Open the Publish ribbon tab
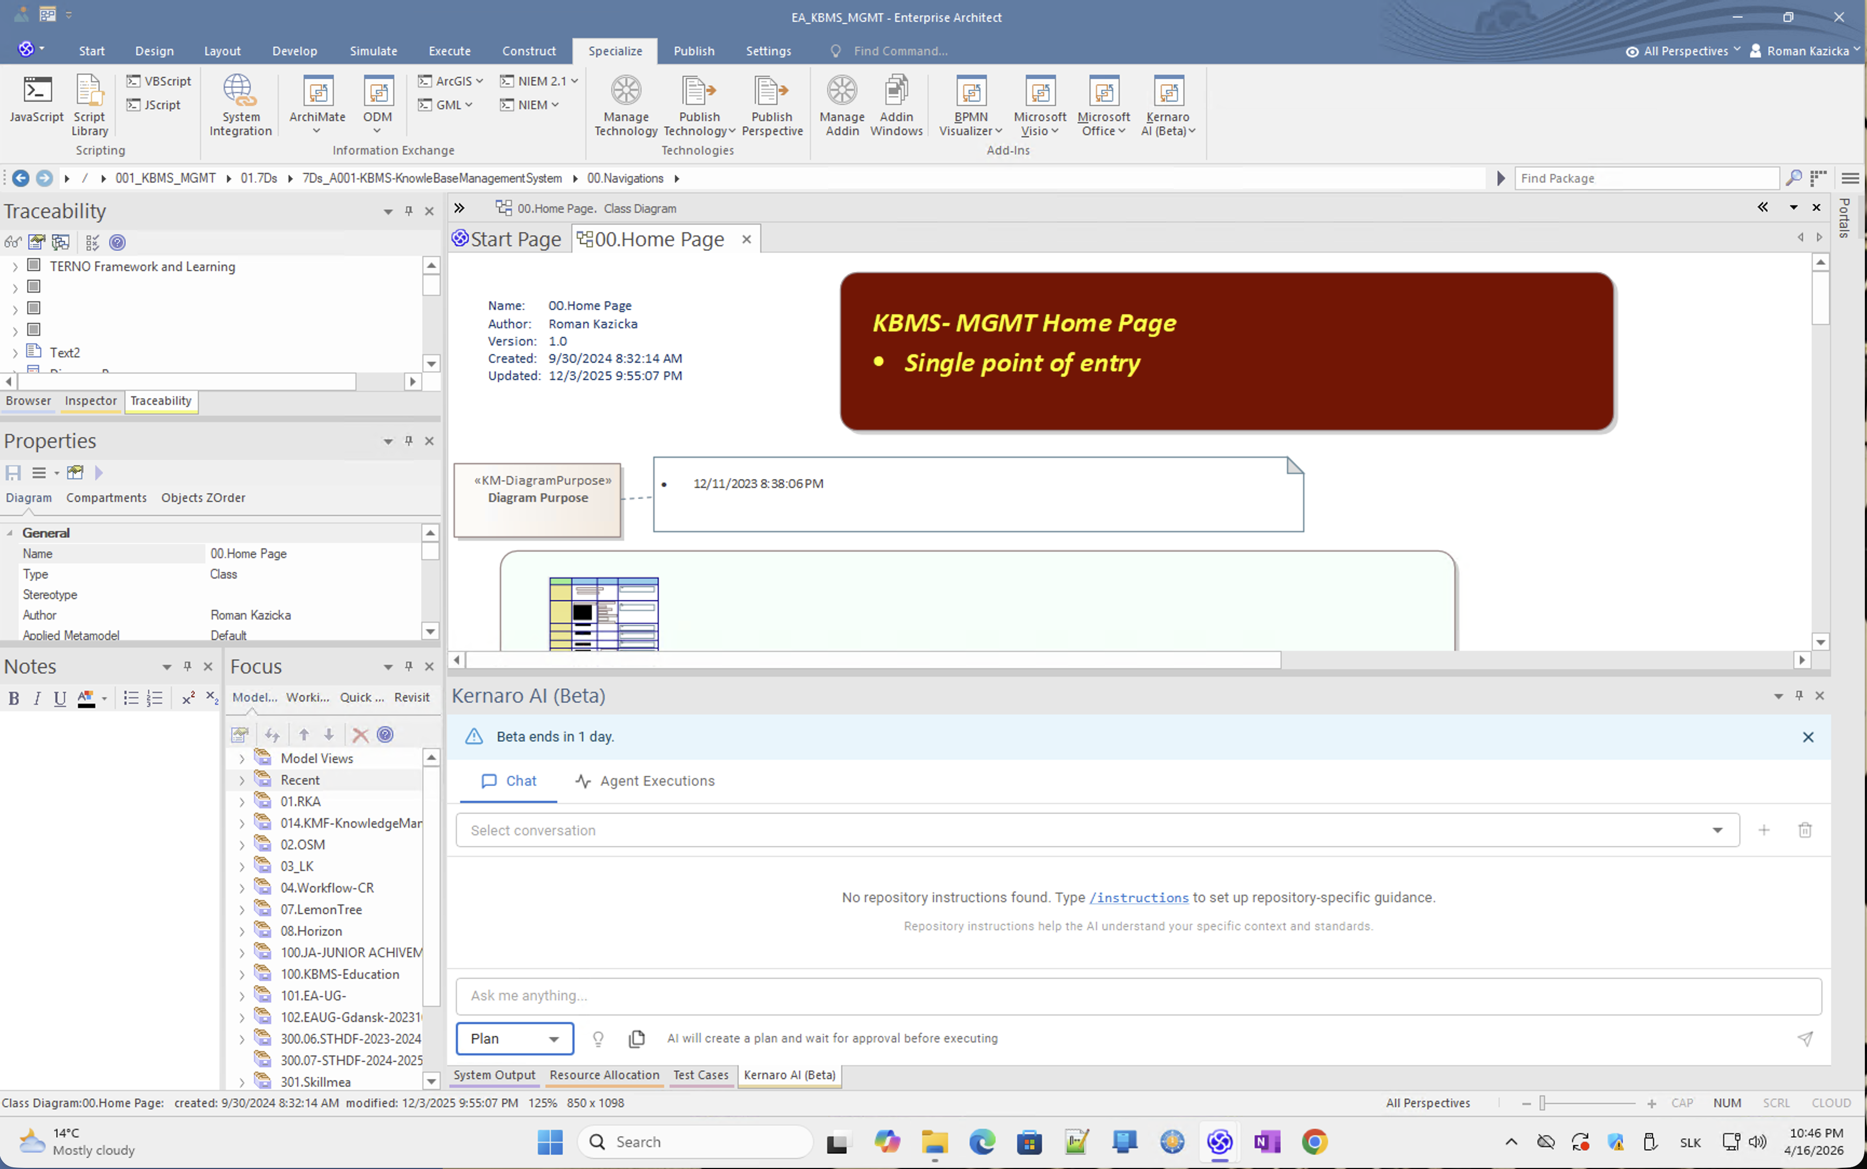 coord(693,51)
